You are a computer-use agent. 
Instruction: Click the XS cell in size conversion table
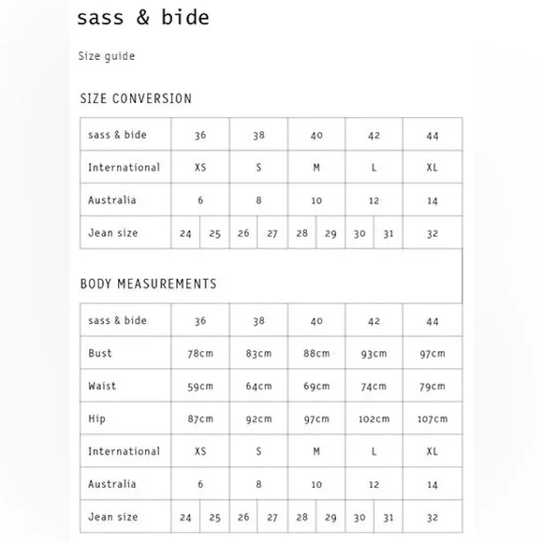pyautogui.click(x=200, y=168)
